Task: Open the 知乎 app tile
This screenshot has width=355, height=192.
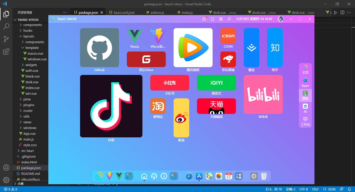Action: (275, 48)
